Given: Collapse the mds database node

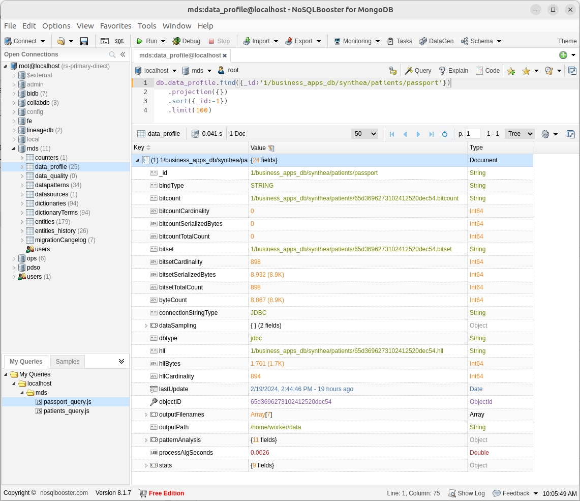Looking at the screenshot, I should coord(13,149).
